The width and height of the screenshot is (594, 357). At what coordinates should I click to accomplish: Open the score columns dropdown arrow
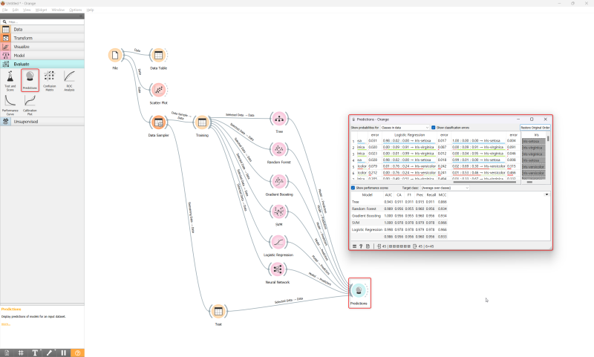point(546,194)
